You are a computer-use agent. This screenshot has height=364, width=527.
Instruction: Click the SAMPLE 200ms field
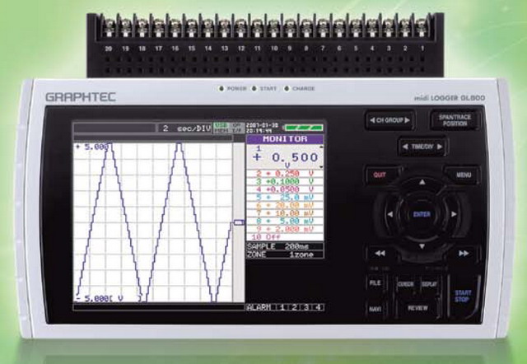285,246
